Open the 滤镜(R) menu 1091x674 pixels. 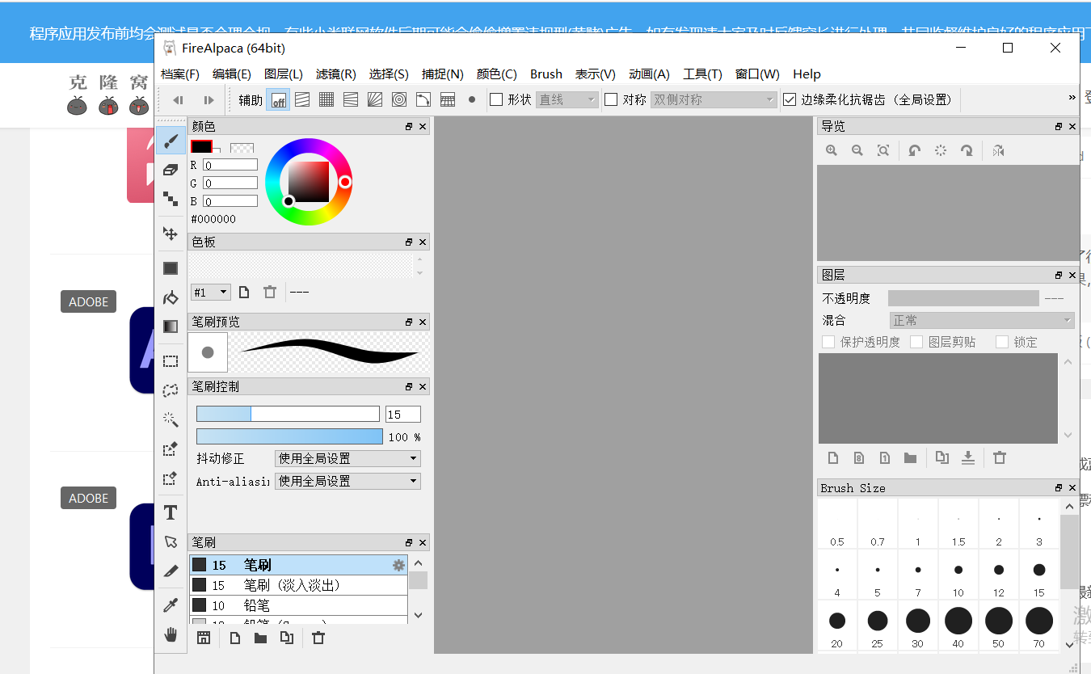336,74
